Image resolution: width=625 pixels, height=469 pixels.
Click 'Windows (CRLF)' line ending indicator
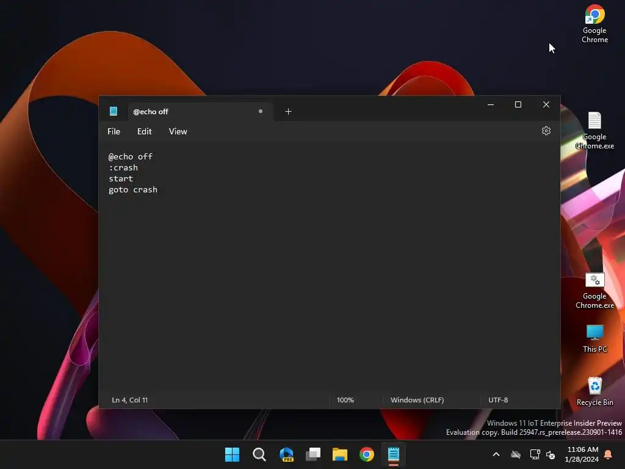(x=417, y=400)
